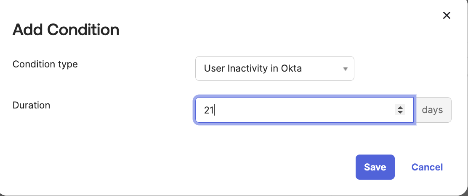Viewport: 468px width, 196px height.
Task: Click the Duration spinner arrows control
Action: 400,110
